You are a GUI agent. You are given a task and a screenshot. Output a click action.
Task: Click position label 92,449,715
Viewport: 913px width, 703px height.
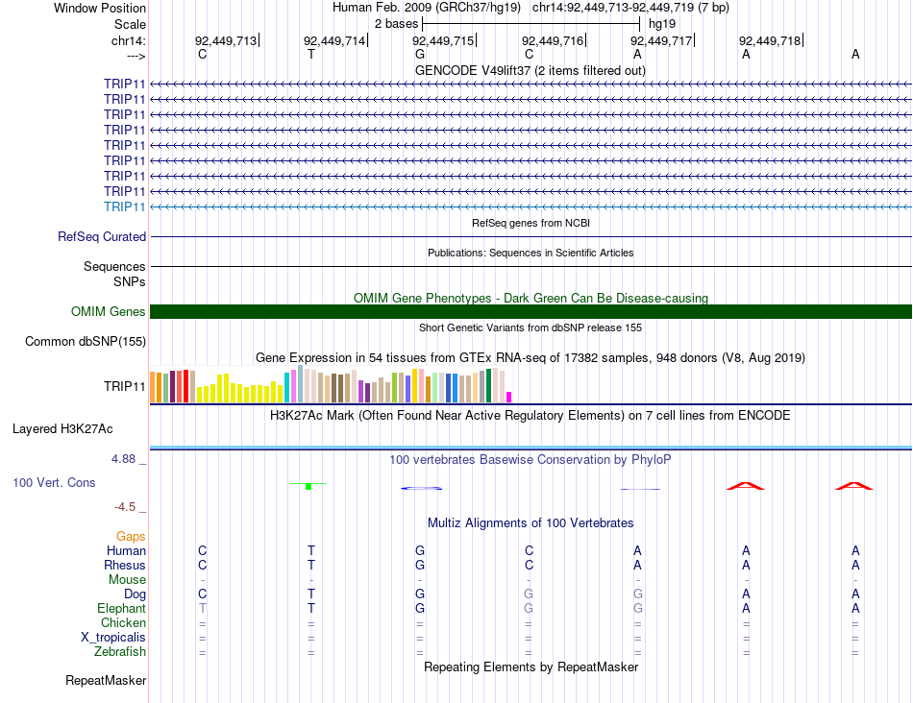click(444, 40)
